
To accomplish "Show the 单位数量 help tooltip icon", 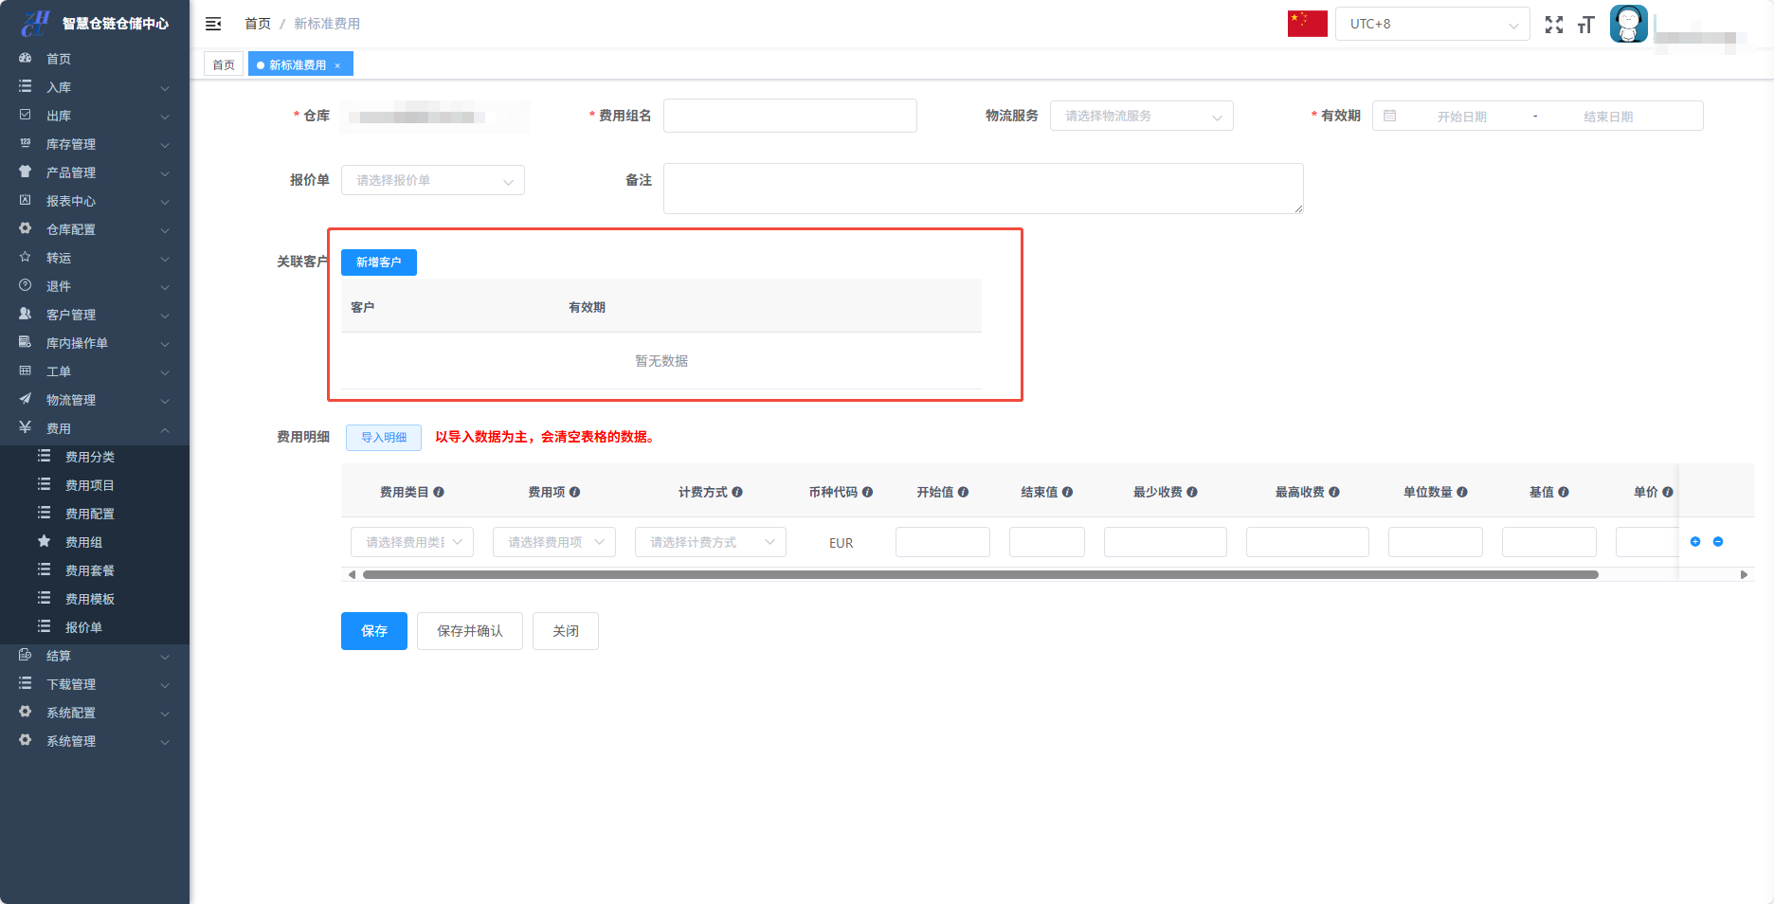I will [1462, 492].
